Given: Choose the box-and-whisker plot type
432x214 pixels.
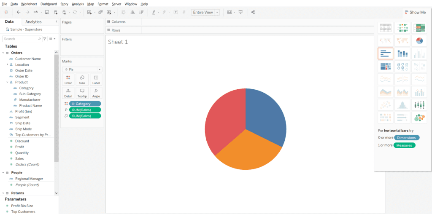Looking at the screenshot, I should pyautogui.click(x=419, y=105).
